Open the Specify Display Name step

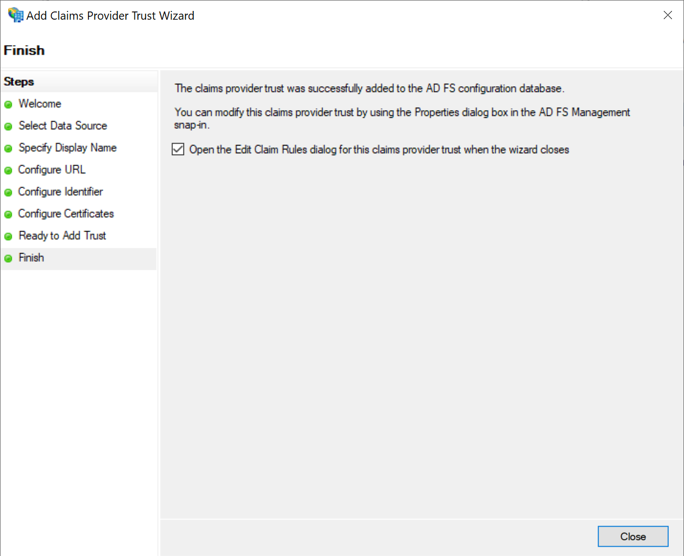68,147
